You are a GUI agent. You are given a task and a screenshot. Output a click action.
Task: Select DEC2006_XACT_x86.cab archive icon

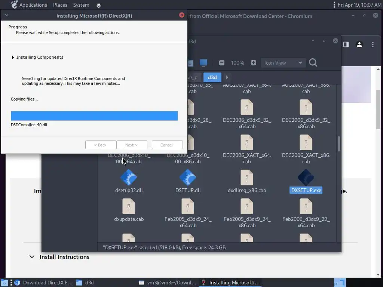point(306,142)
